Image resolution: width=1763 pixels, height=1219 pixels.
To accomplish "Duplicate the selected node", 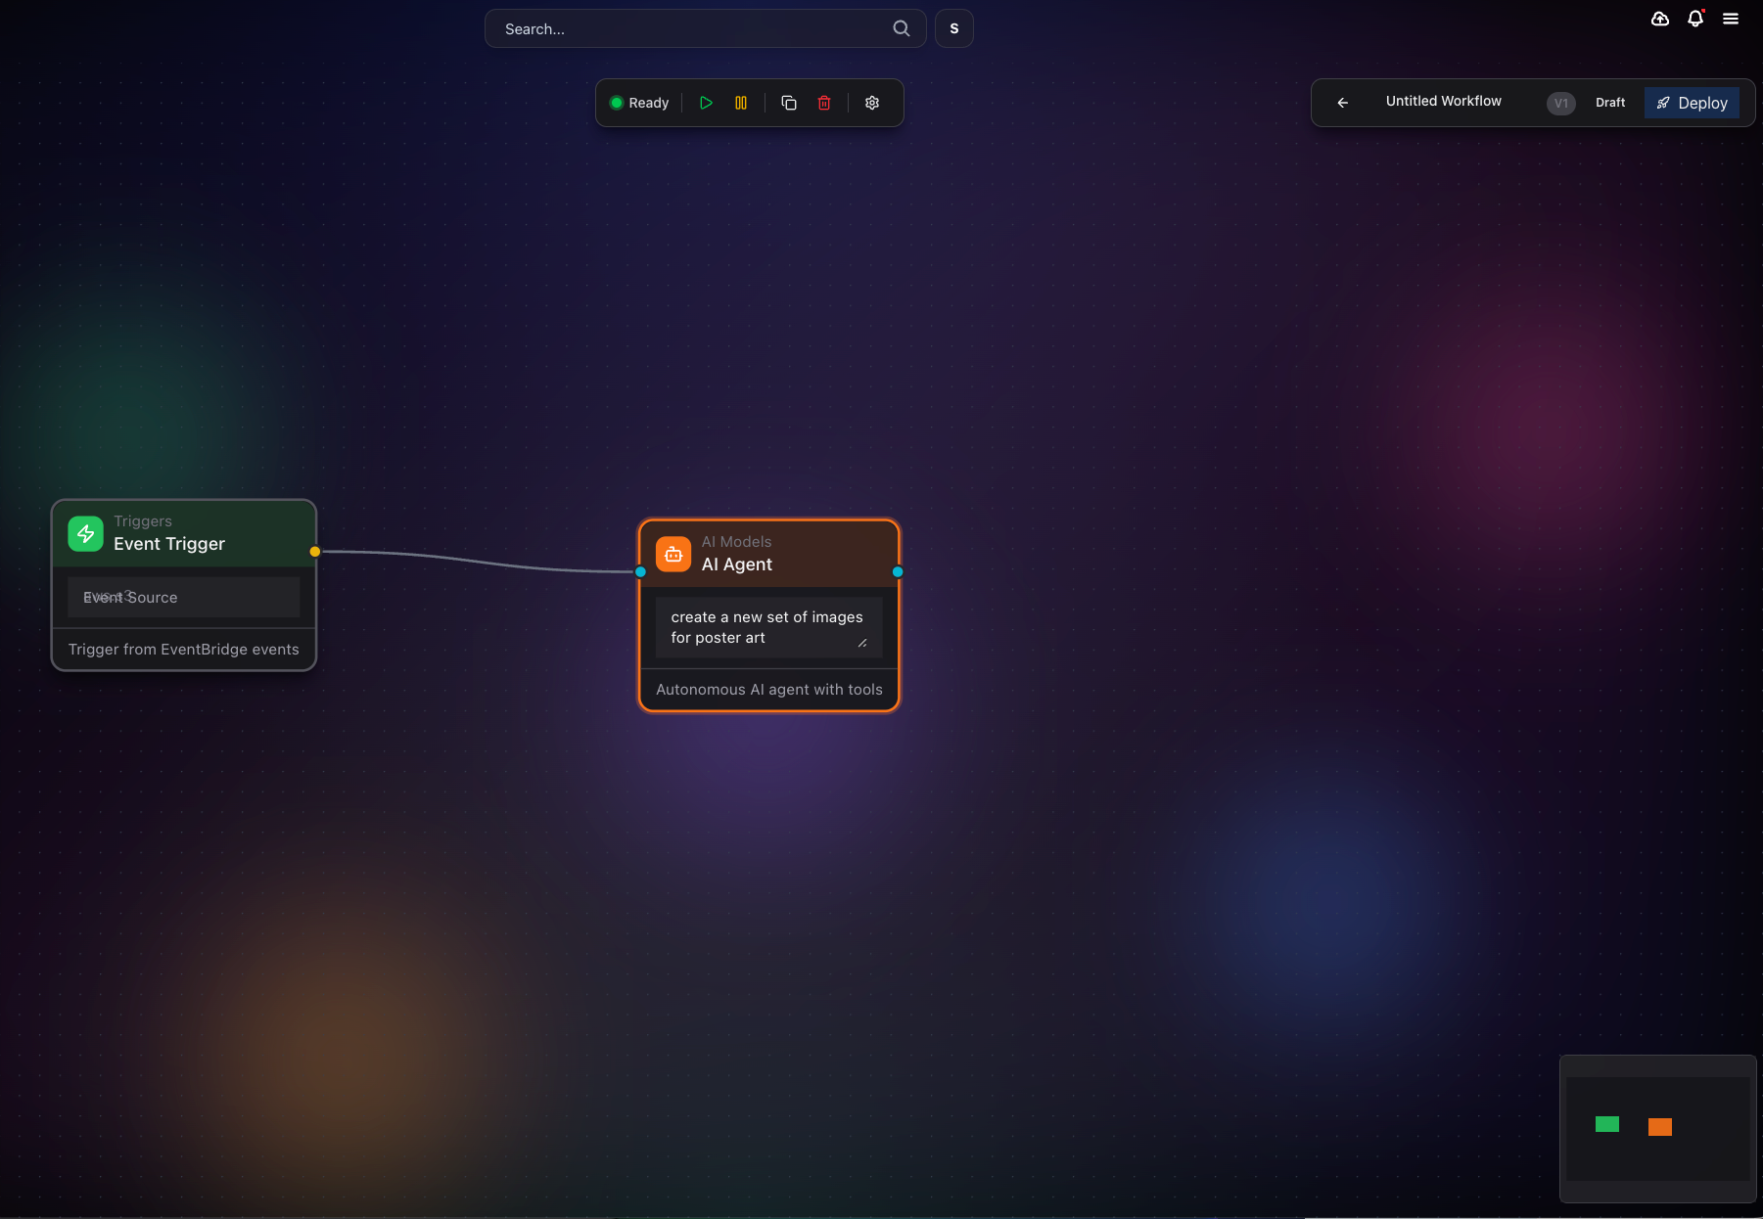I will tap(789, 103).
